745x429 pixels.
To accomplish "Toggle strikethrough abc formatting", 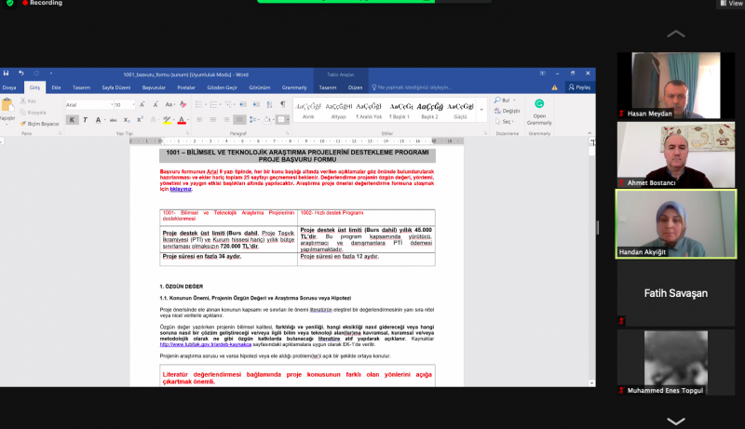I will coord(111,120).
